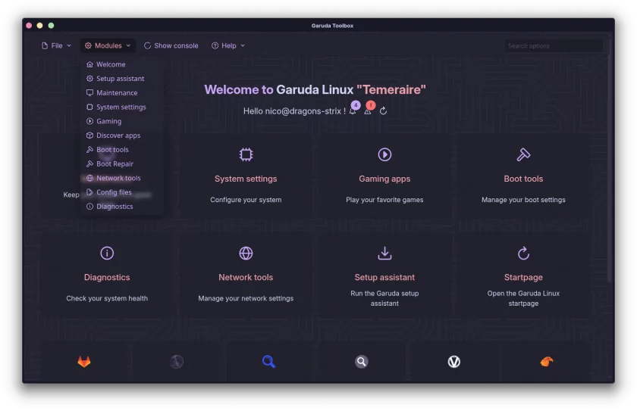Click the Gaming apps play icon
Image resolution: width=637 pixels, height=411 pixels.
click(384, 154)
